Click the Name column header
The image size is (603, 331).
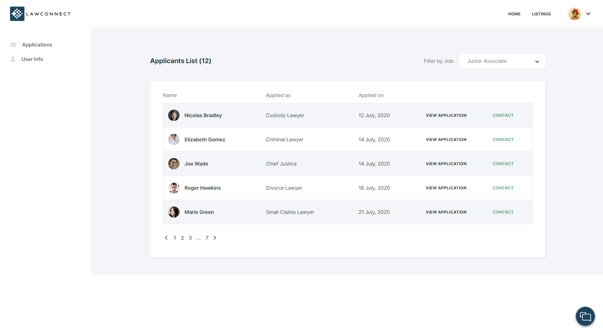coord(170,95)
